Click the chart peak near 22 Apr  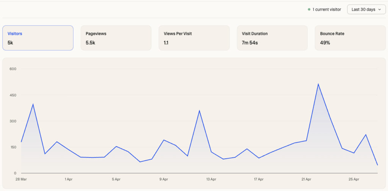318,84
